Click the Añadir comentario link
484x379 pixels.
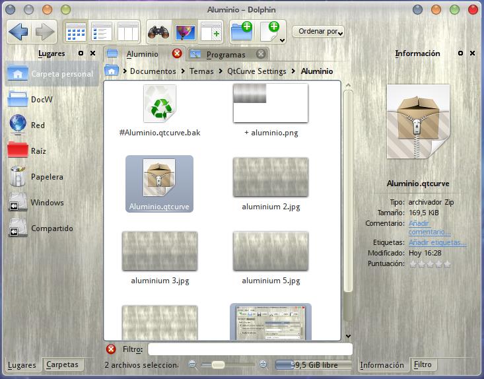[x=429, y=227]
